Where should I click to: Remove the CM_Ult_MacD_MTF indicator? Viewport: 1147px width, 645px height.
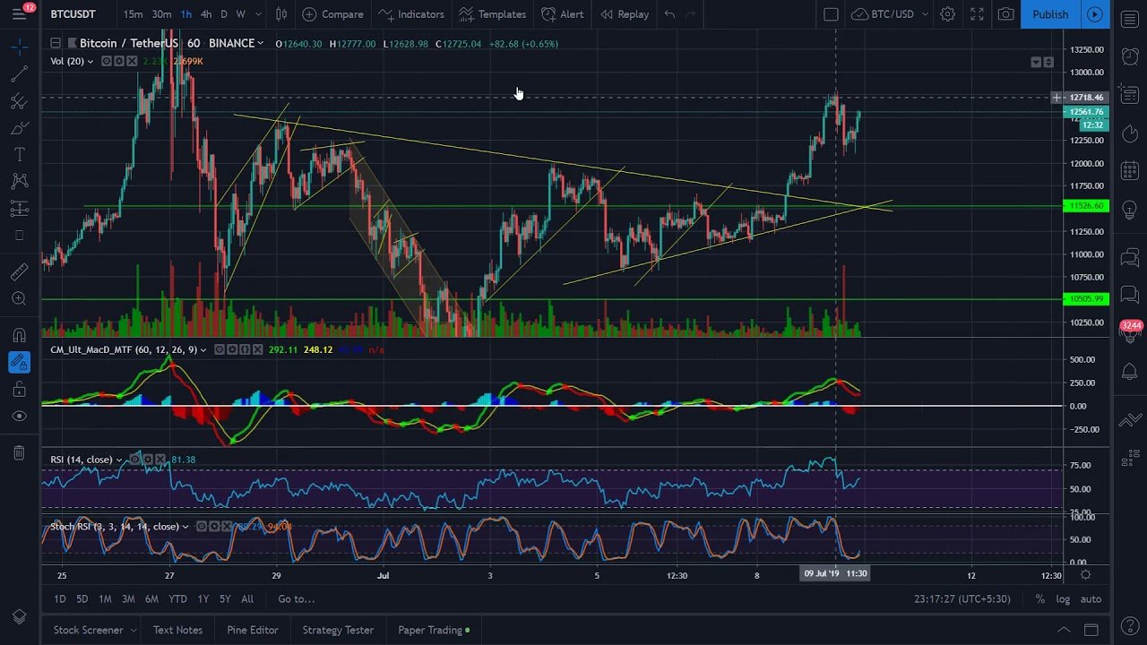click(259, 349)
